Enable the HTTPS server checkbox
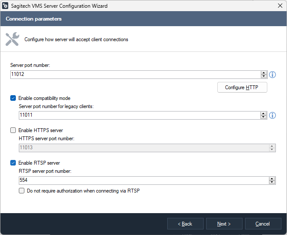Screen dimensions: 287x235 coord(13,130)
